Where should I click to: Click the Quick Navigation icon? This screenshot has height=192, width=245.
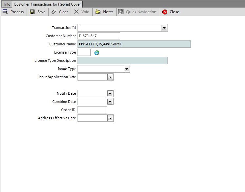click(x=121, y=12)
